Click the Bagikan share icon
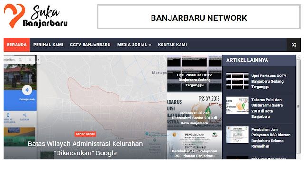 tap(25, 115)
